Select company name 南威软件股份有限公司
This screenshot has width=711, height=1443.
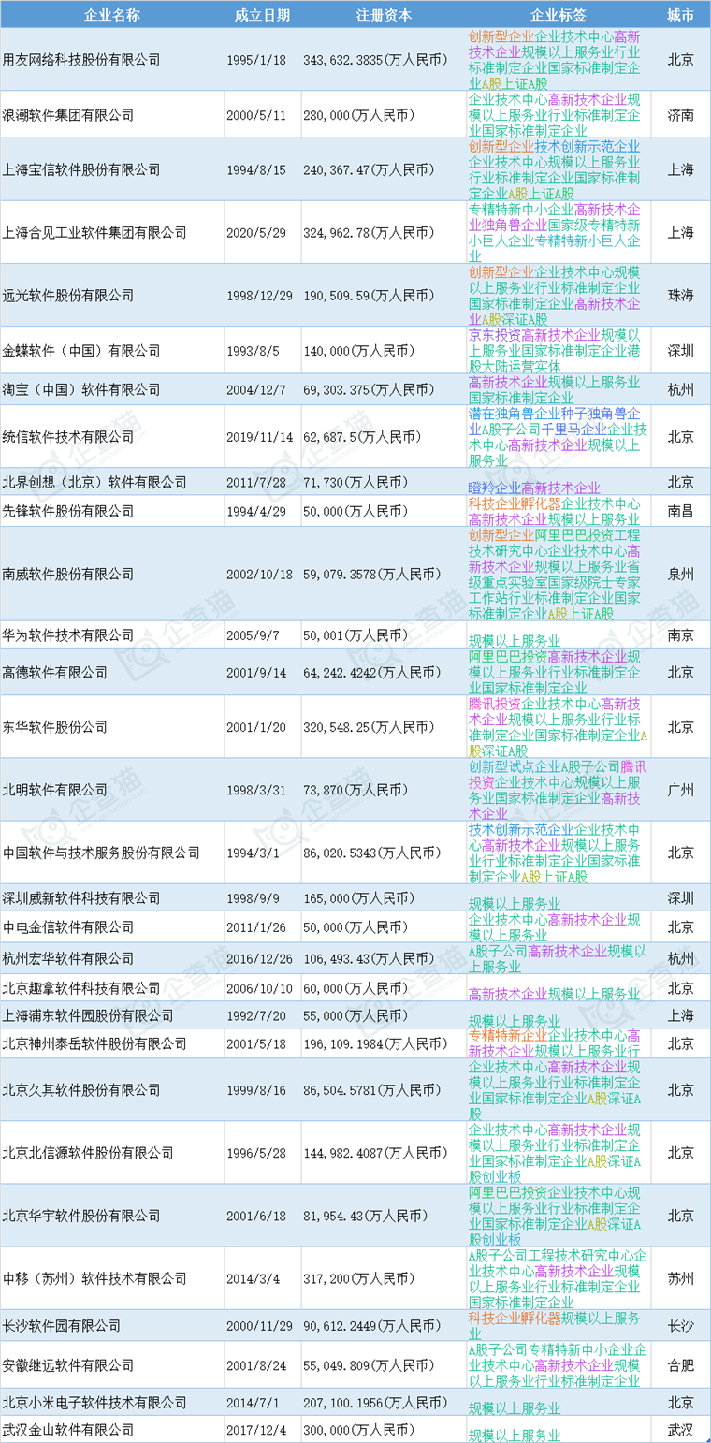coord(68,574)
